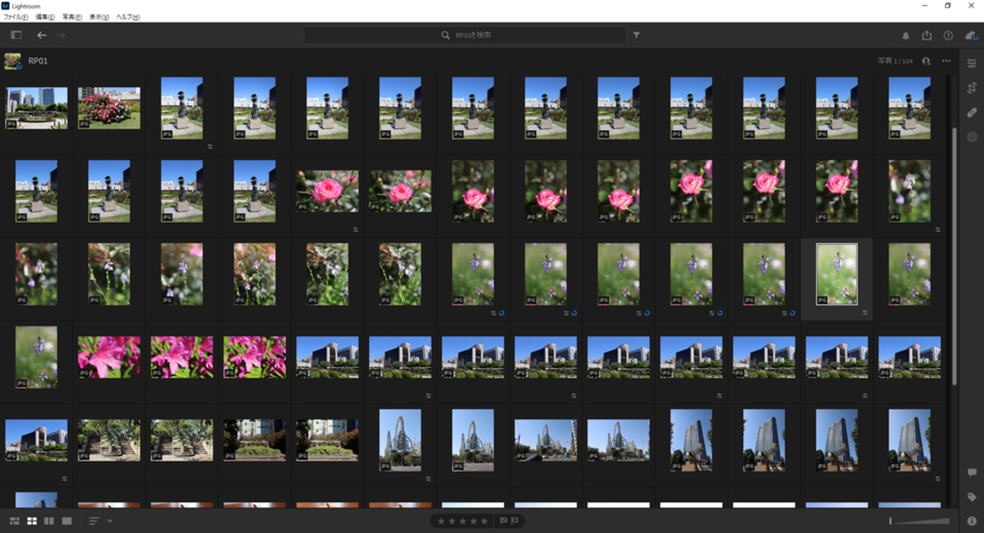Click the sort order icon
This screenshot has height=533, width=984.
point(94,521)
